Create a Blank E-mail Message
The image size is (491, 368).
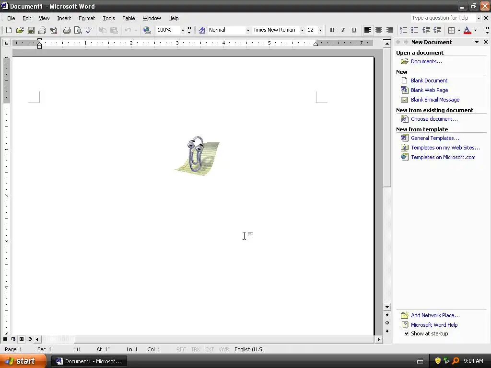(x=435, y=100)
